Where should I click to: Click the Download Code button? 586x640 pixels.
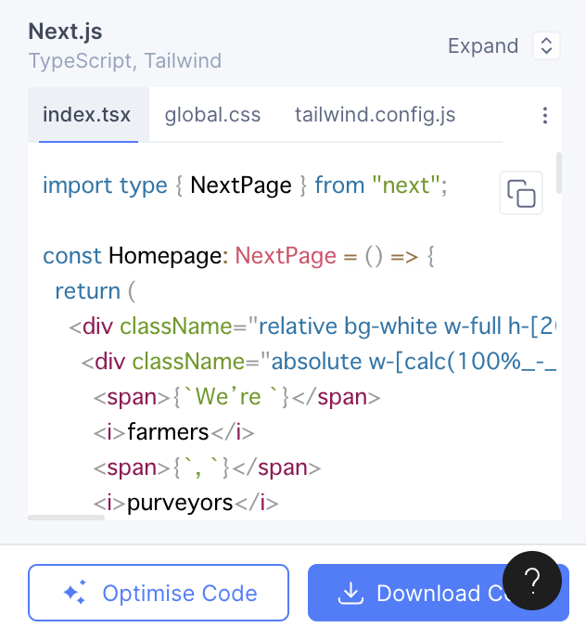click(439, 593)
